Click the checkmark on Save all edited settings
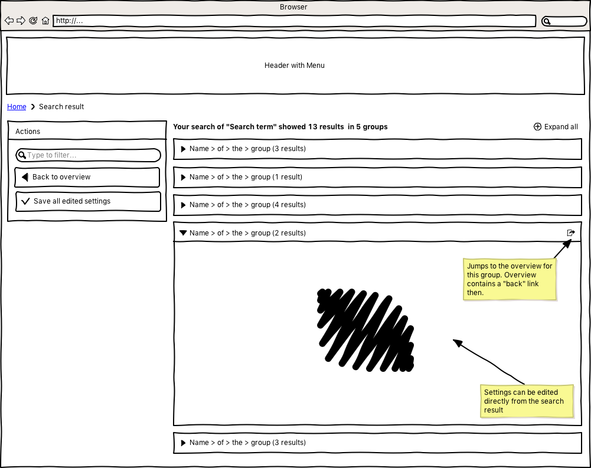Viewport: 591px width, 468px height. [x=25, y=201]
